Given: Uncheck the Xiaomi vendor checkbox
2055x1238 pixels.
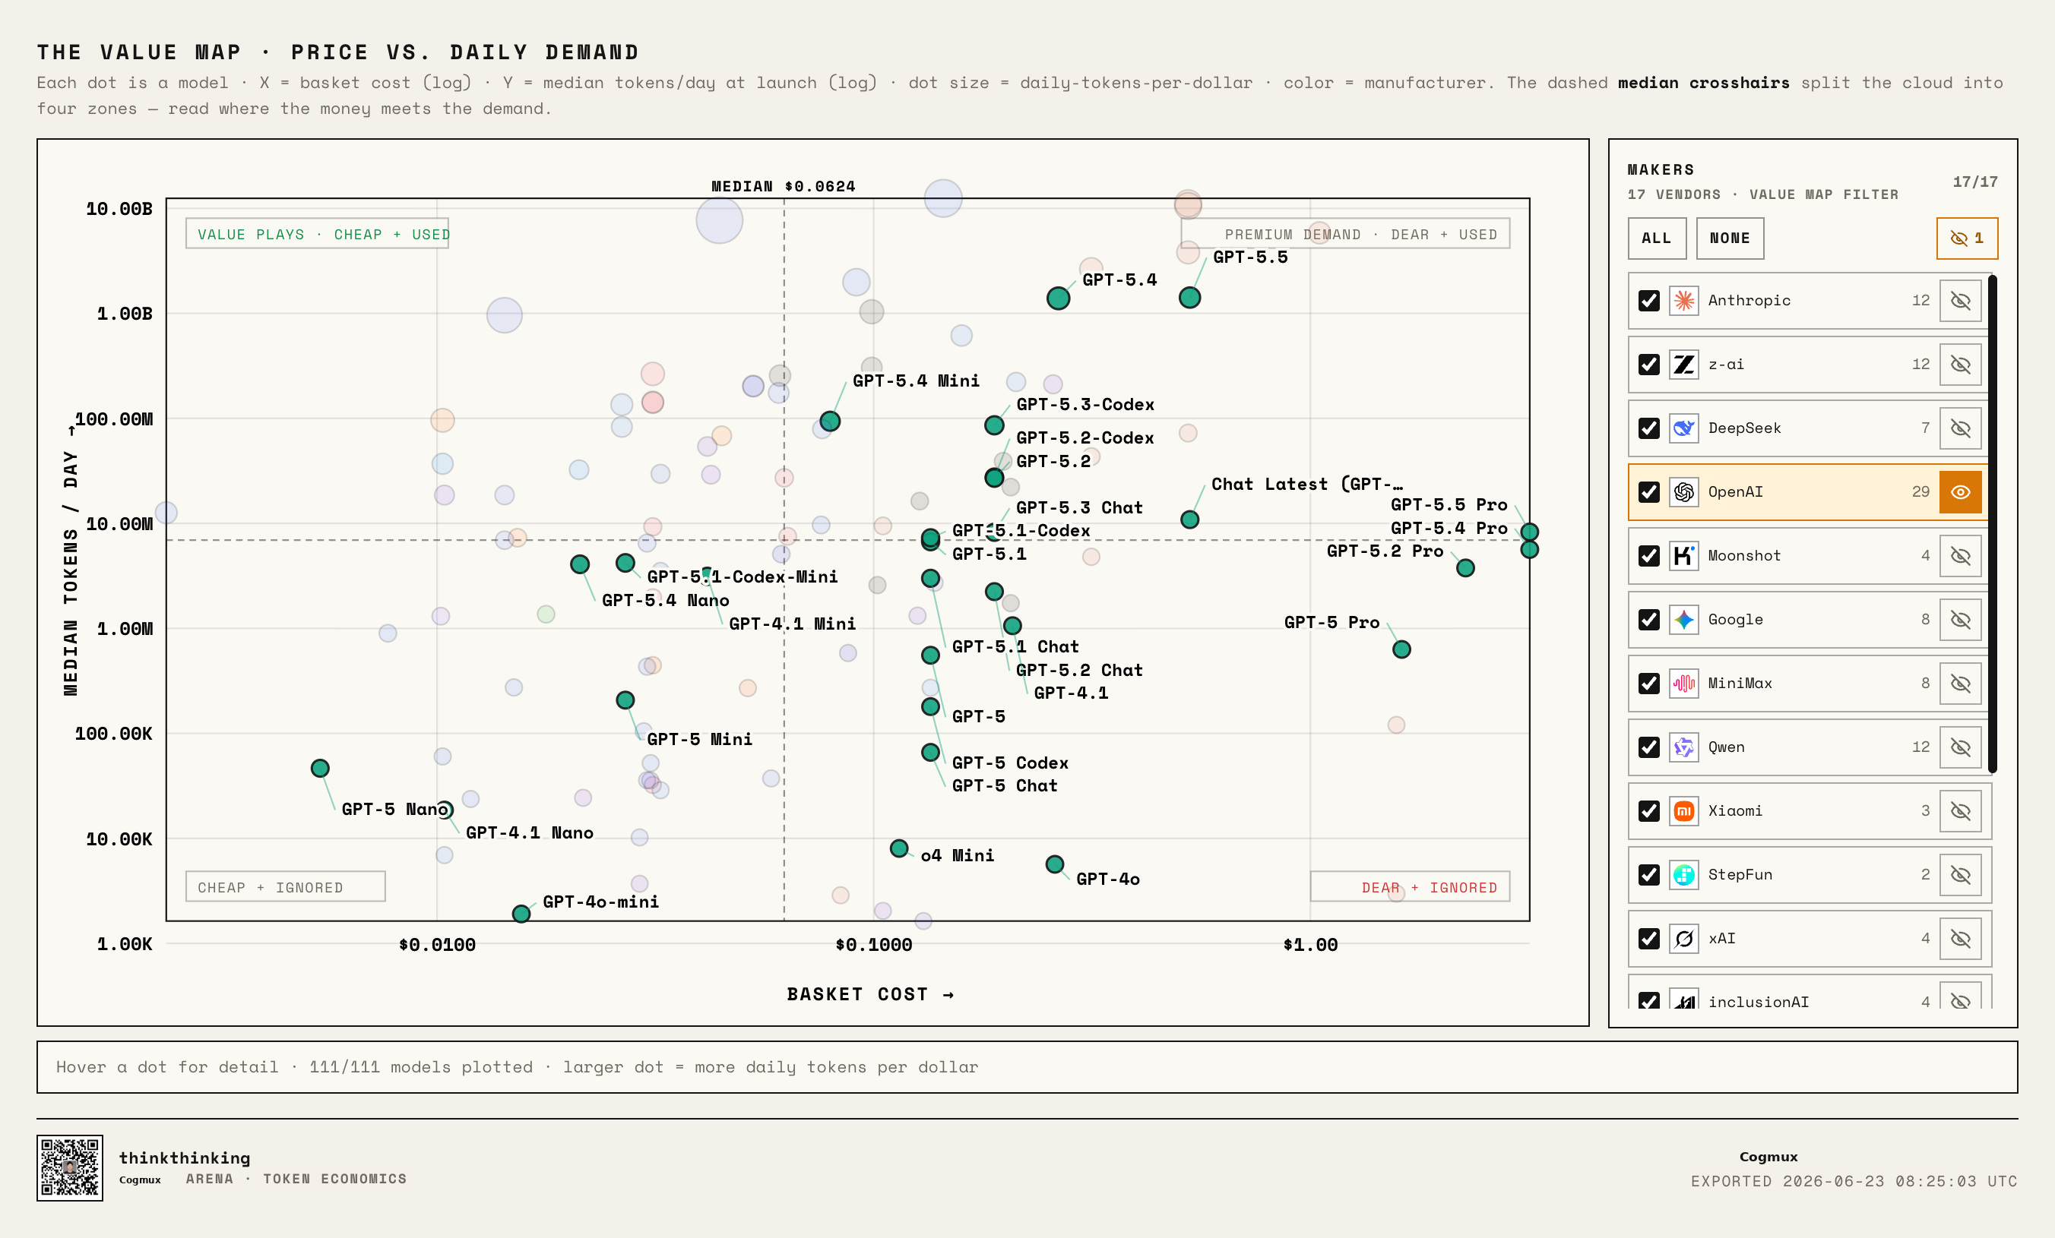Looking at the screenshot, I should click(1649, 810).
